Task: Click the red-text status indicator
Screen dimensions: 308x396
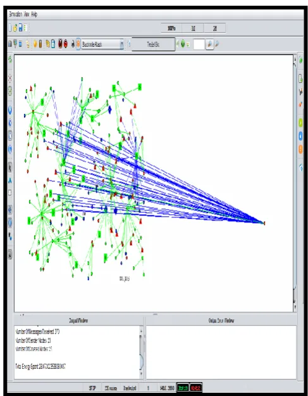Action: click(x=195, y=388)
